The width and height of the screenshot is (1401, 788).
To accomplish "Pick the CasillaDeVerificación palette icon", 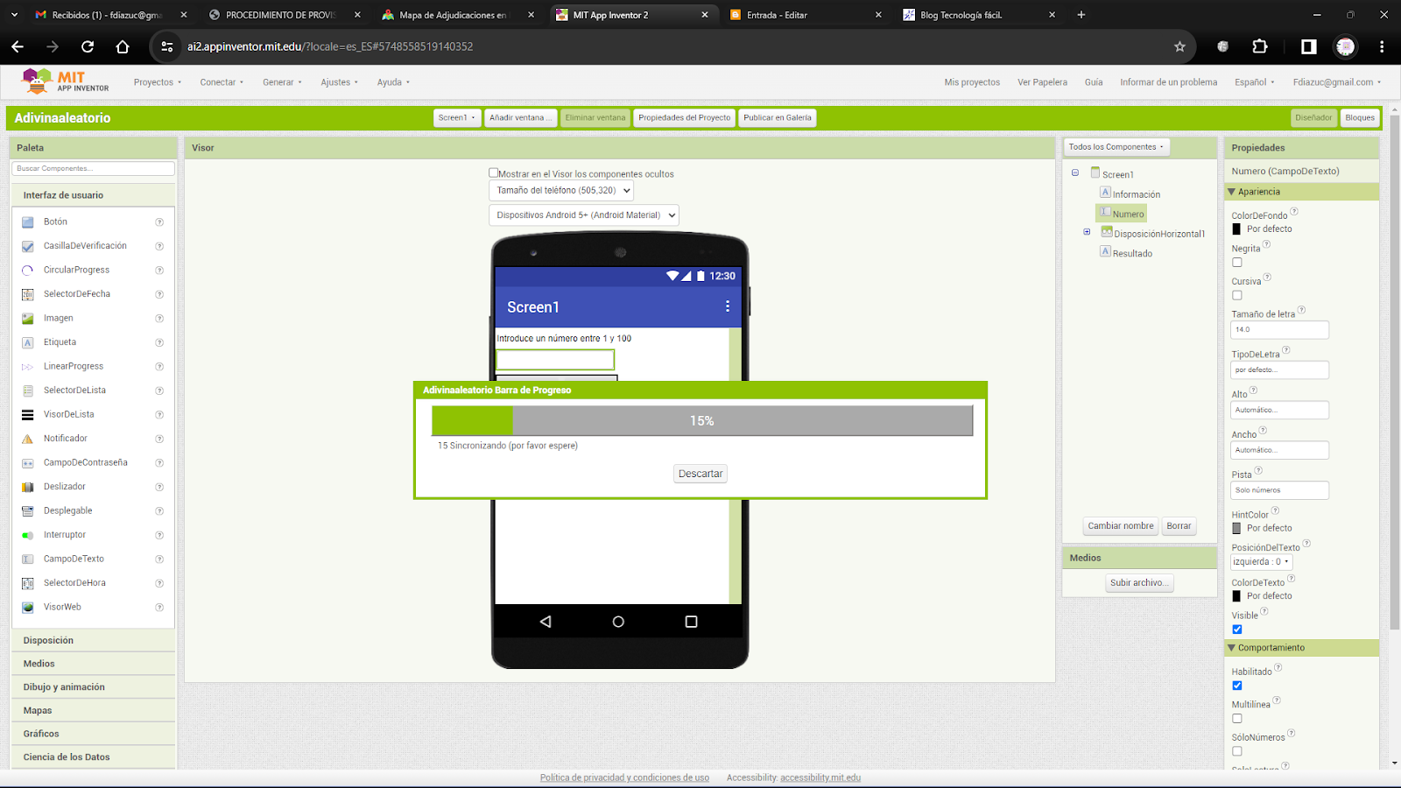I will pos(28,246).
